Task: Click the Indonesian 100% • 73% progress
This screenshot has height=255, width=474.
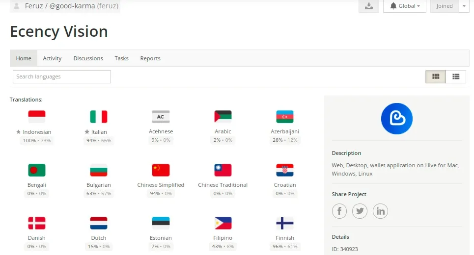Action: 36,140
